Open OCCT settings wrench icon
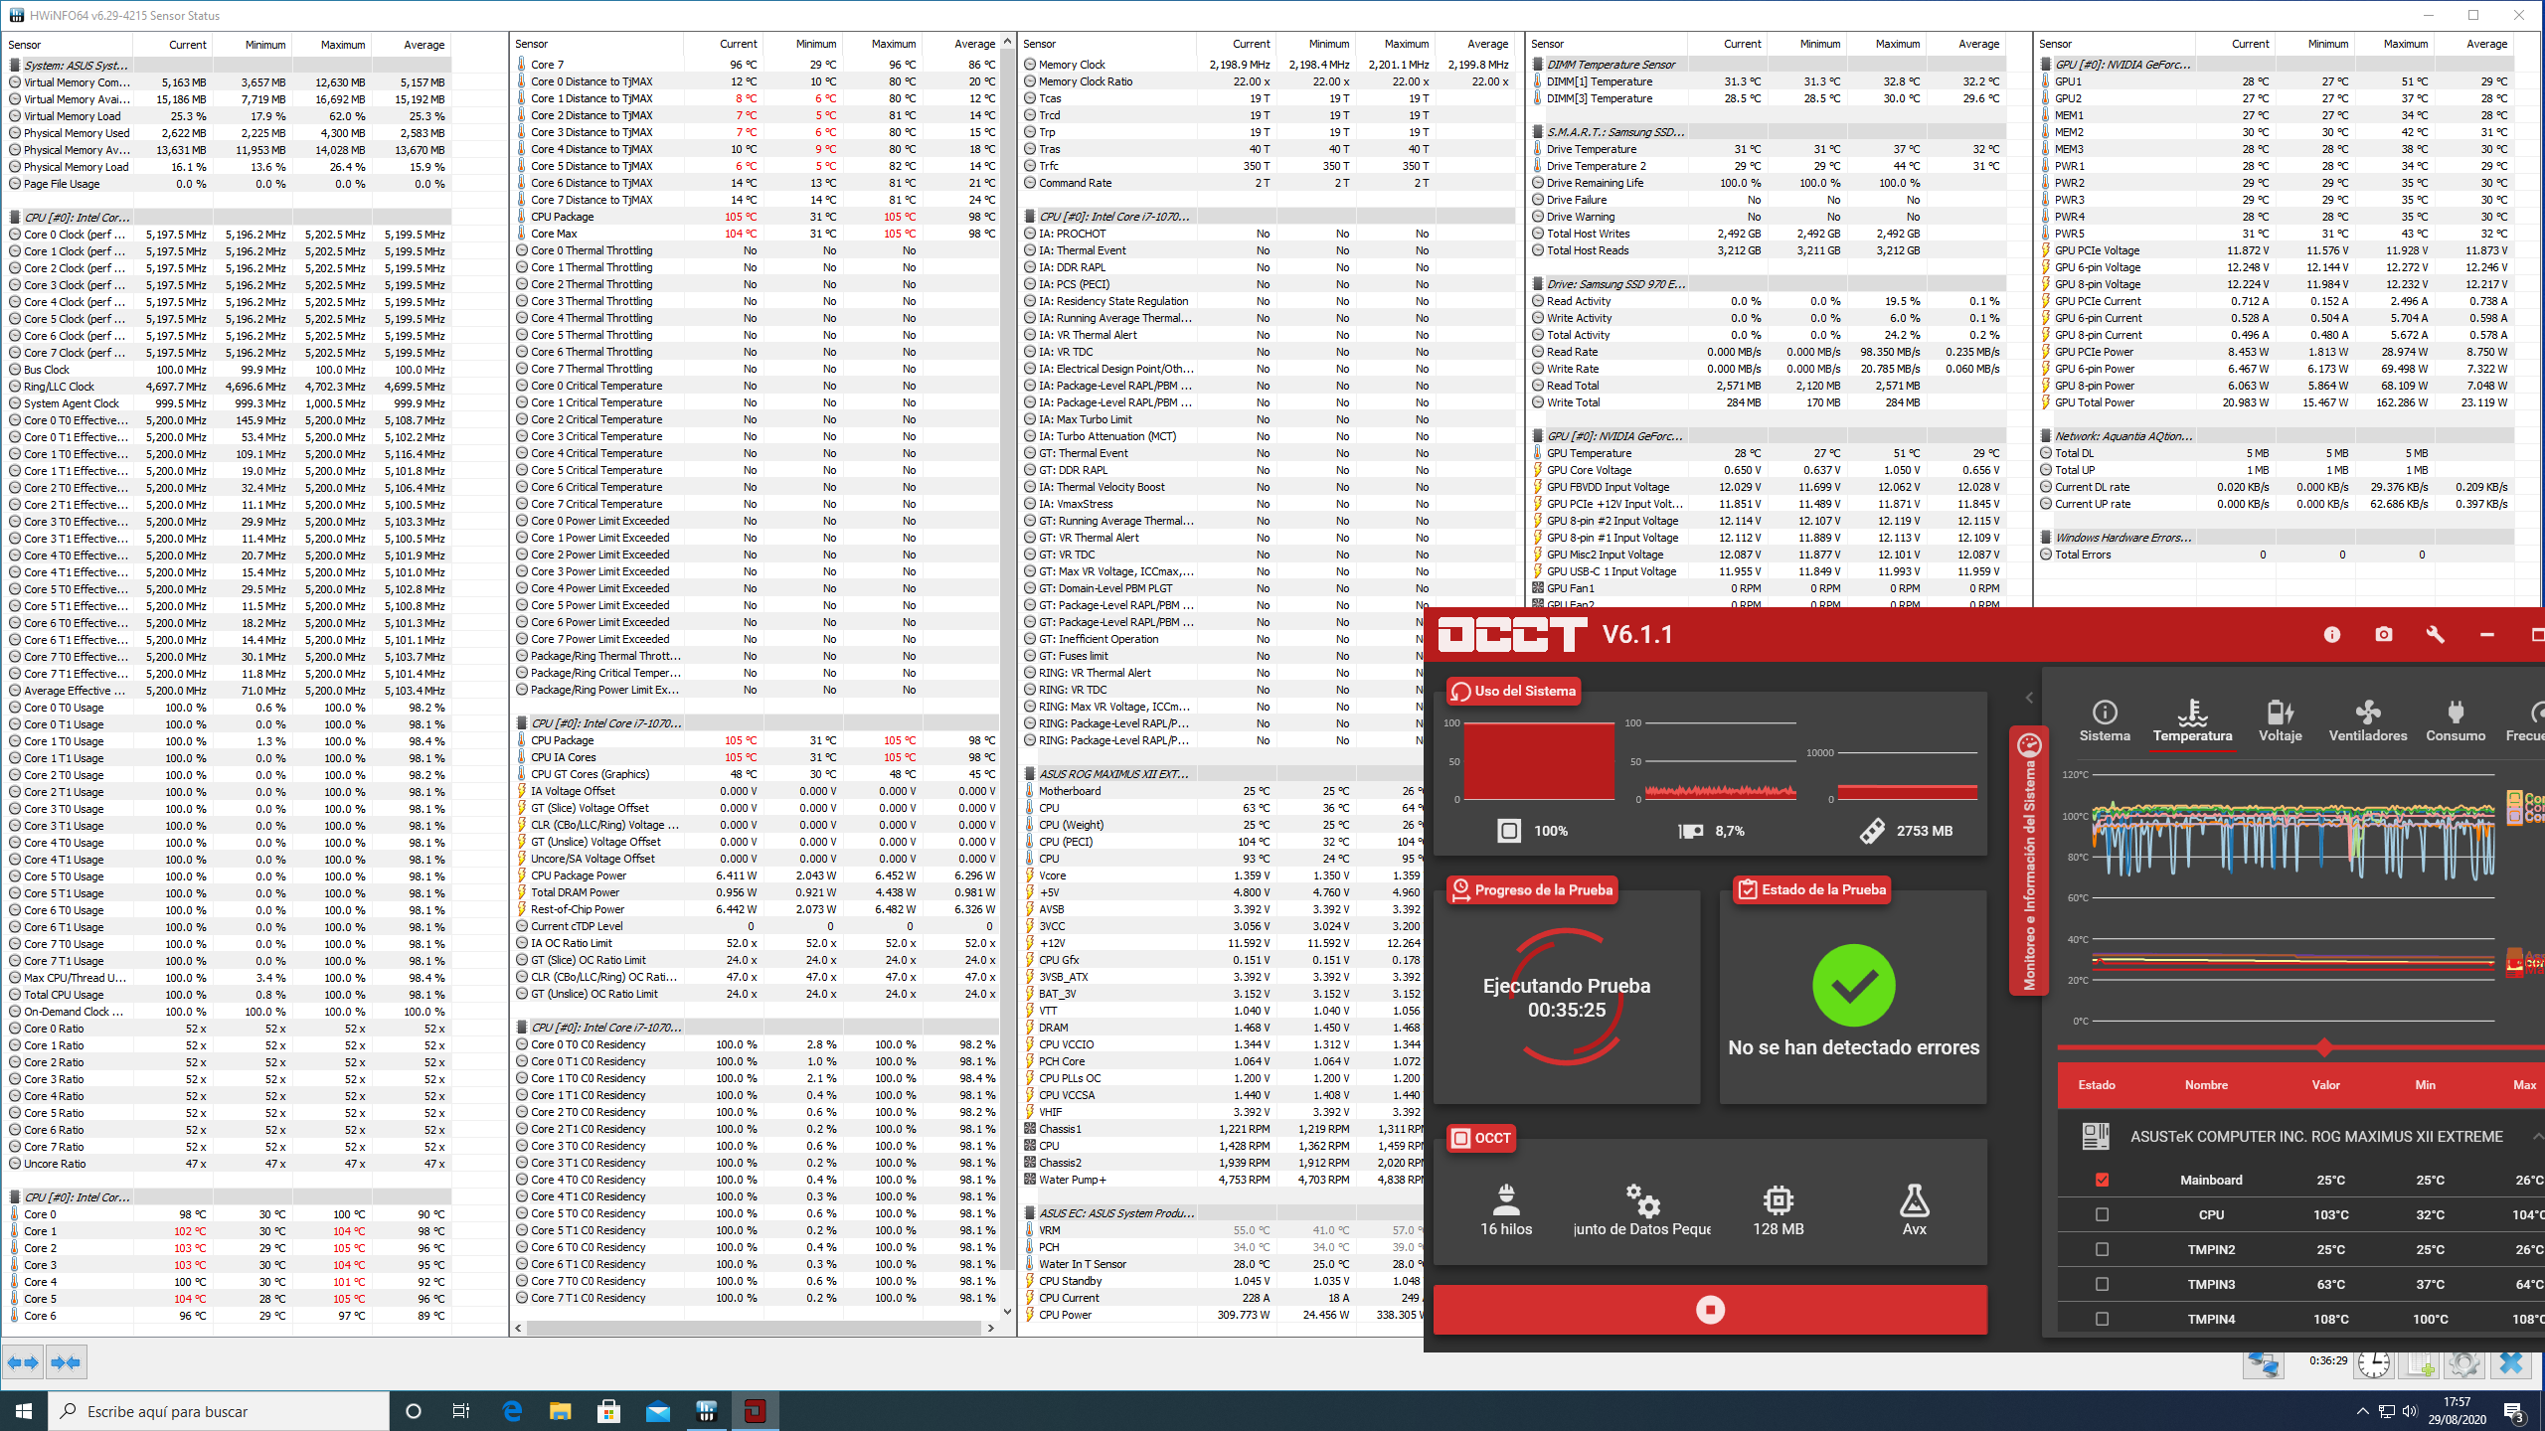Image resolution: width=2545 pixels, height=1431 pixels. tap(2435, 634)
